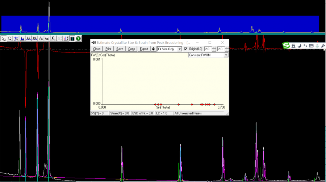Click the filled peak profile icon

[22, 38]
